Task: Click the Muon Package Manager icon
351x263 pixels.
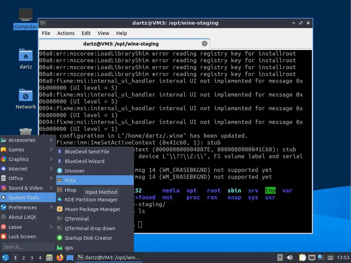Action: tap(60, 209)
